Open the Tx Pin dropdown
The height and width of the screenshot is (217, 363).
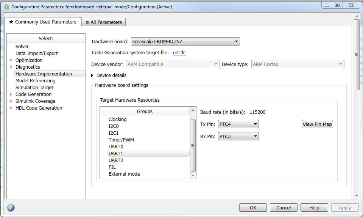click(x=238, y=124)
